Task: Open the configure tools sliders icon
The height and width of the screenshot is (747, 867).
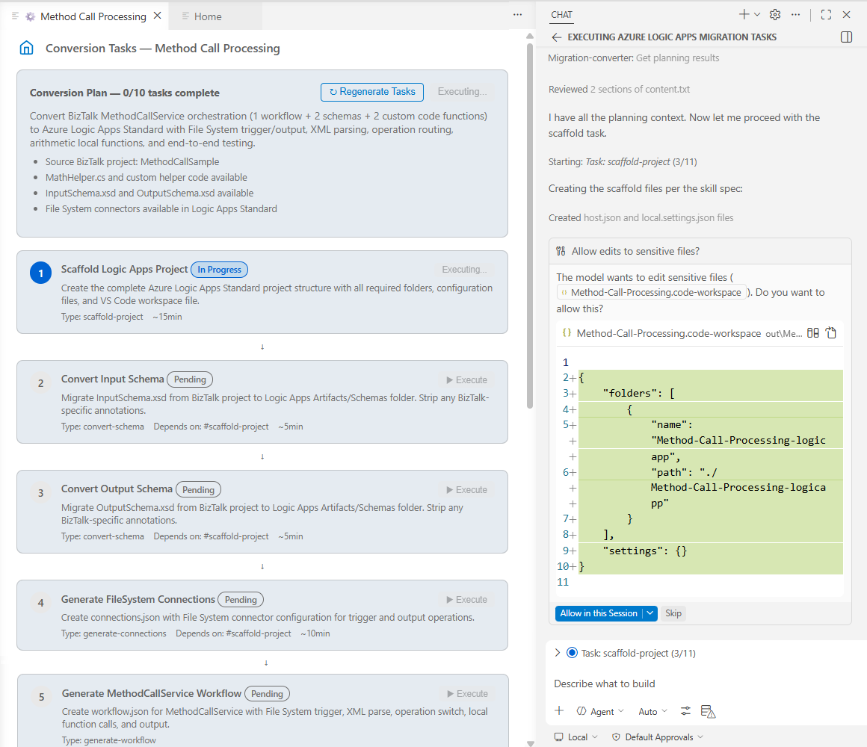Action: [x=685, y=711]
